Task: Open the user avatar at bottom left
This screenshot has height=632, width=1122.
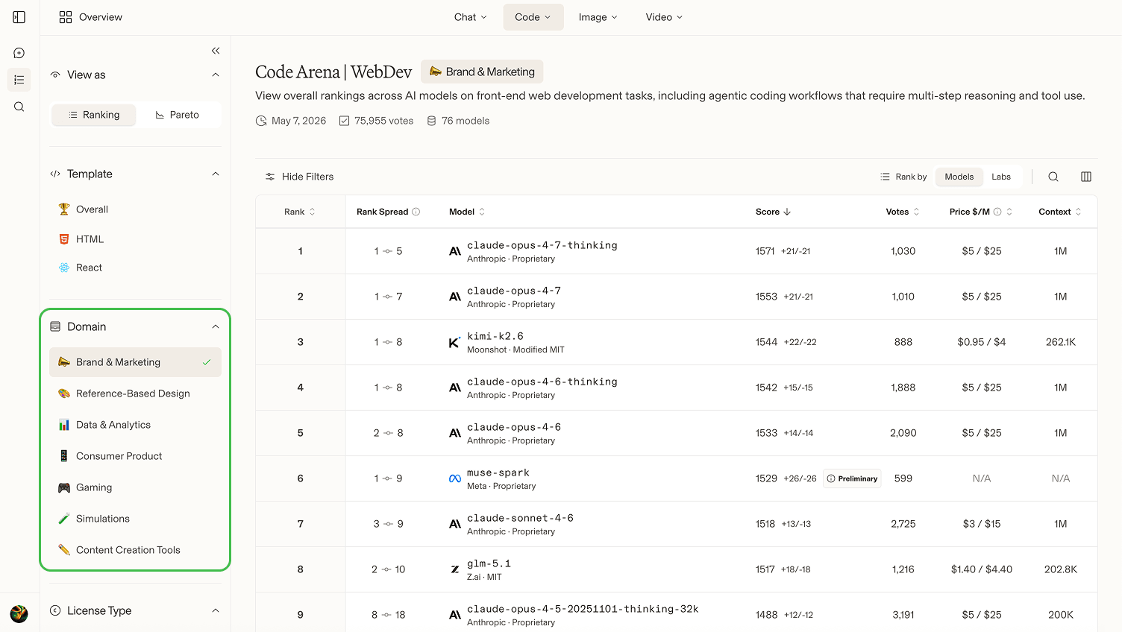Action: point(19,613)
